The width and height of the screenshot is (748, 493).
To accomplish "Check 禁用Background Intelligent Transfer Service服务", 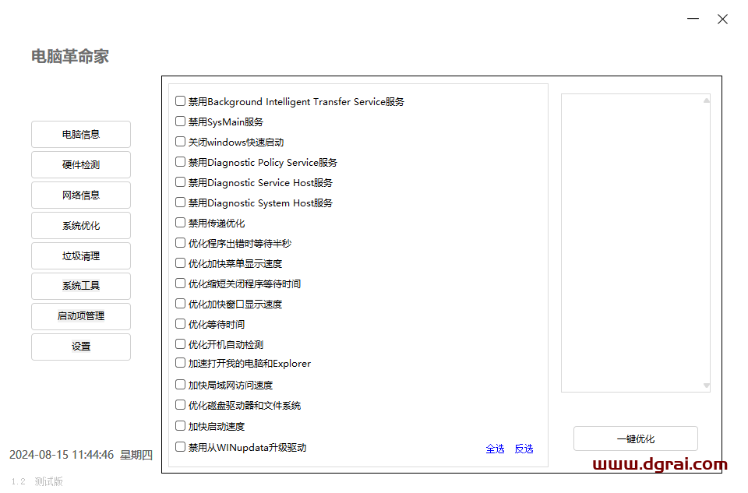I will (181, 101).
